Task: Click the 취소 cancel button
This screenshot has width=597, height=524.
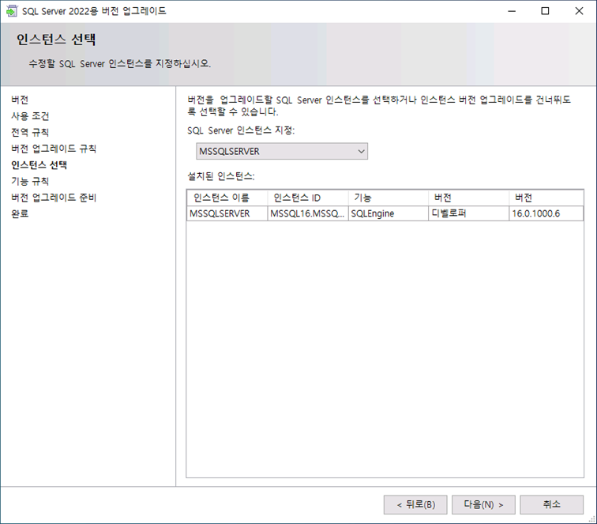Action: 552,505
